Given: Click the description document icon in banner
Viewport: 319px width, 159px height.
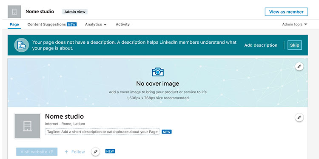Looking at the screenshot, I should coord(21,45).
